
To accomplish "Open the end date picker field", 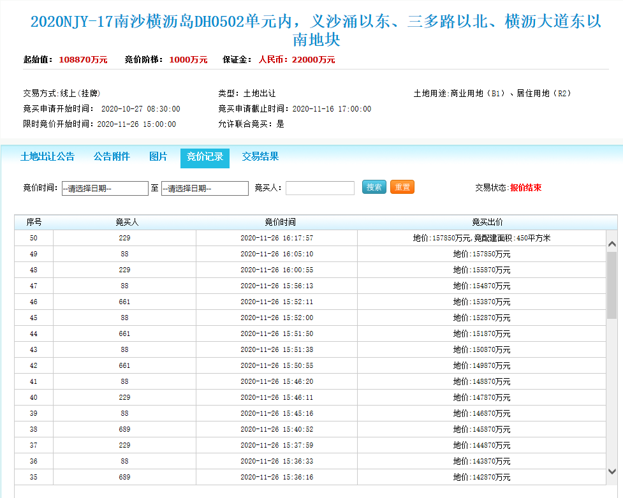I will point(205,189).
